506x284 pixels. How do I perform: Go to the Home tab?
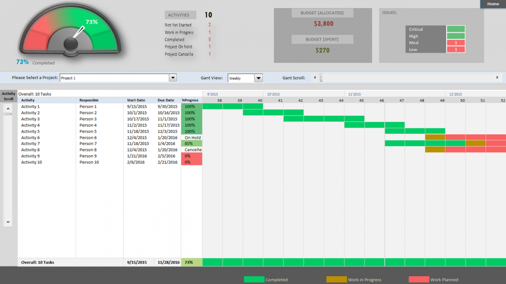click(493, 4)
